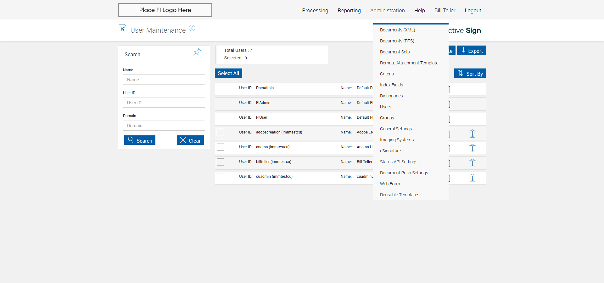Viewport: 604px width, 283px height.
Task: Open the Sort By dropdown
Action: point(470,73)
